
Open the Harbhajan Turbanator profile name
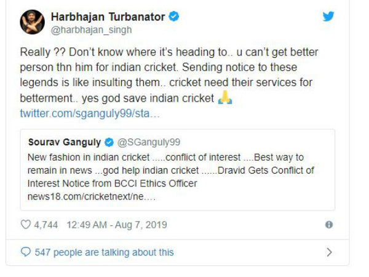pos(109,17)
